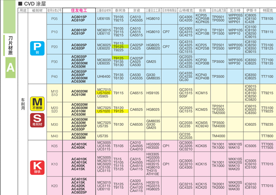
Task: Click highlighted US7020 in the M10 S10 row
Action: [104, 93]
